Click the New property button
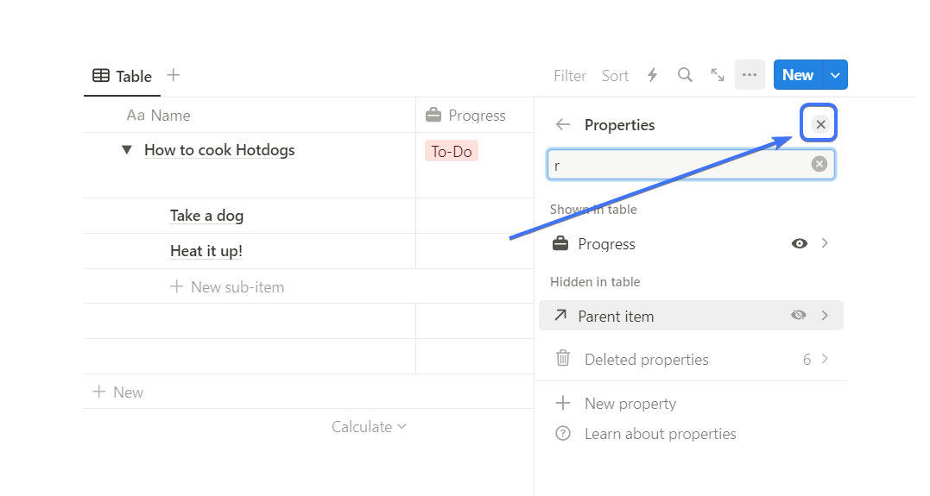930x496 pixels. pos(630,404)
